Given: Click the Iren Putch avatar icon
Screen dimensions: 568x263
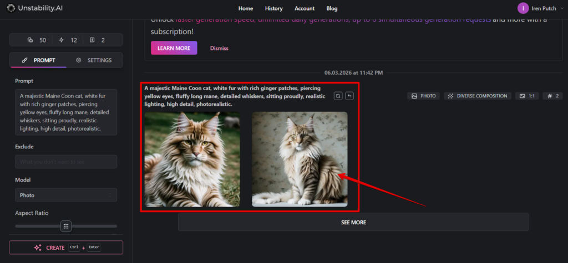Looking at the screenshot, I should pos(523,8).
